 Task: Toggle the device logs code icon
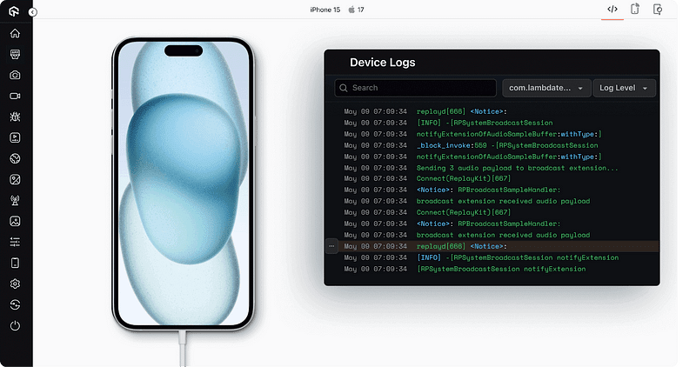click(612, 10)
